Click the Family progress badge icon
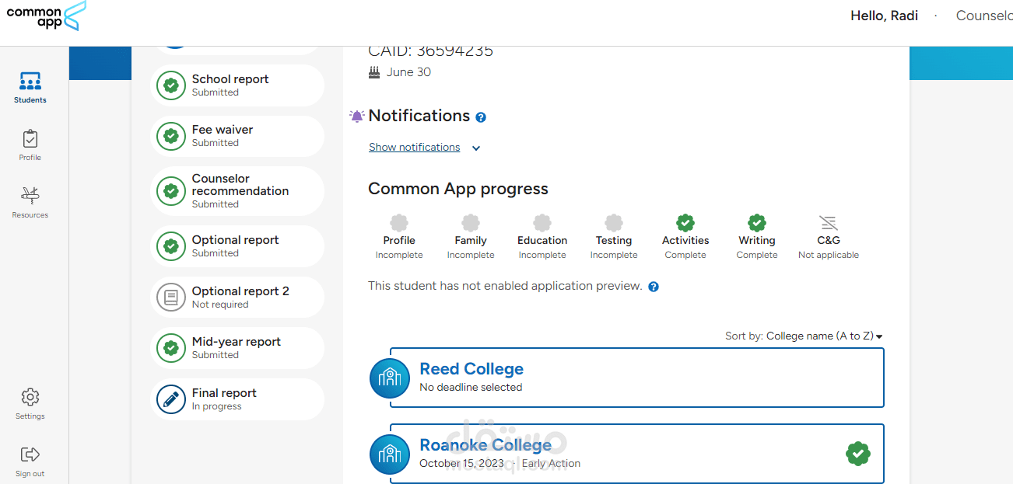Viewport: 1013px width, 484px height. pyautogui.click(x=471, y=223)
